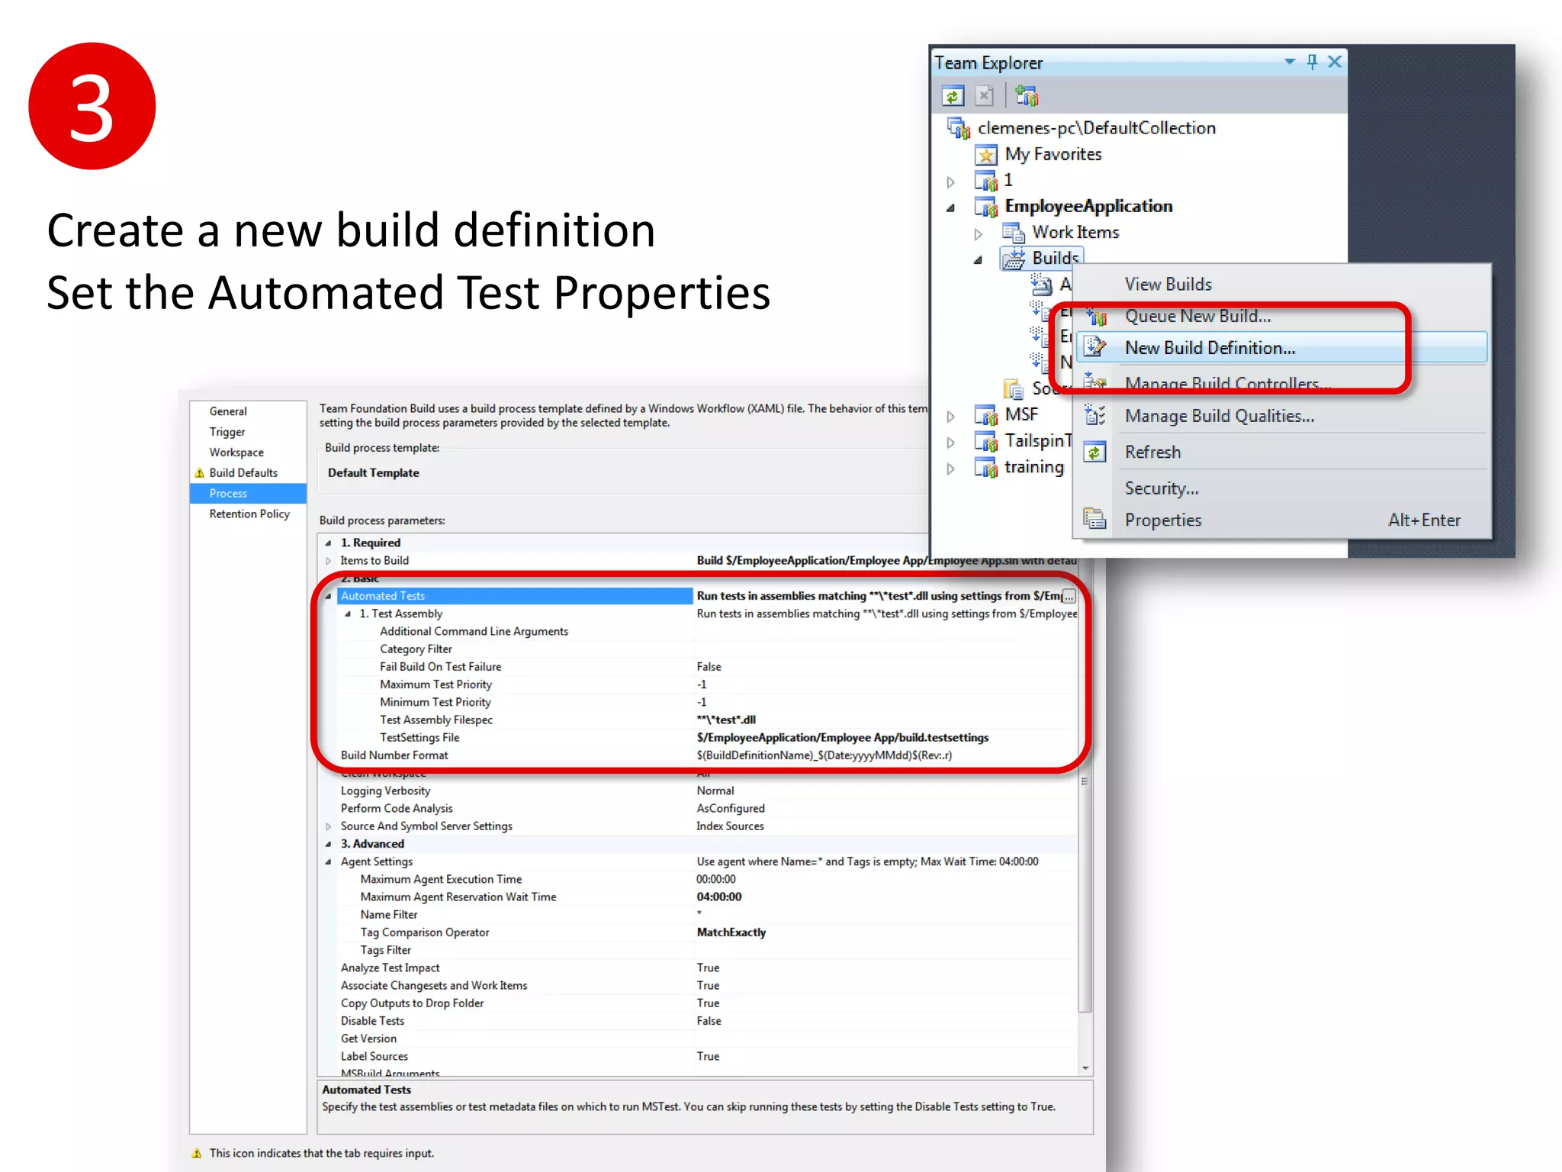Screen dimensions: 1562x1172
Task: Collapse the Builds node in Team Explorer
Action: click(x=978, y=259)
